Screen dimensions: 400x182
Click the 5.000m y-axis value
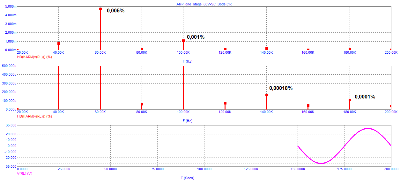click(x=11, y=6)
